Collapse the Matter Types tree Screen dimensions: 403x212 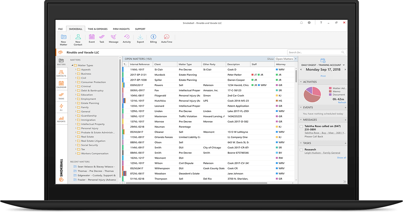pos(72,65)
